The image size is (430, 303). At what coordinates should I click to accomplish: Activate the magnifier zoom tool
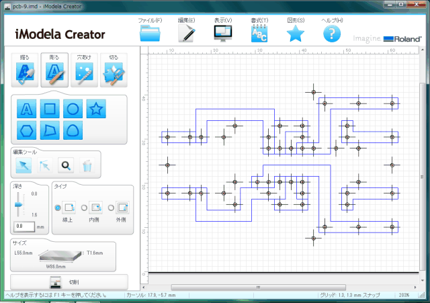(x=66, y=166)
